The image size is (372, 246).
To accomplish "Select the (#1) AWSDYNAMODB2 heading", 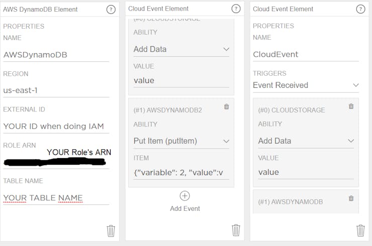I will [x=167, y=110].
